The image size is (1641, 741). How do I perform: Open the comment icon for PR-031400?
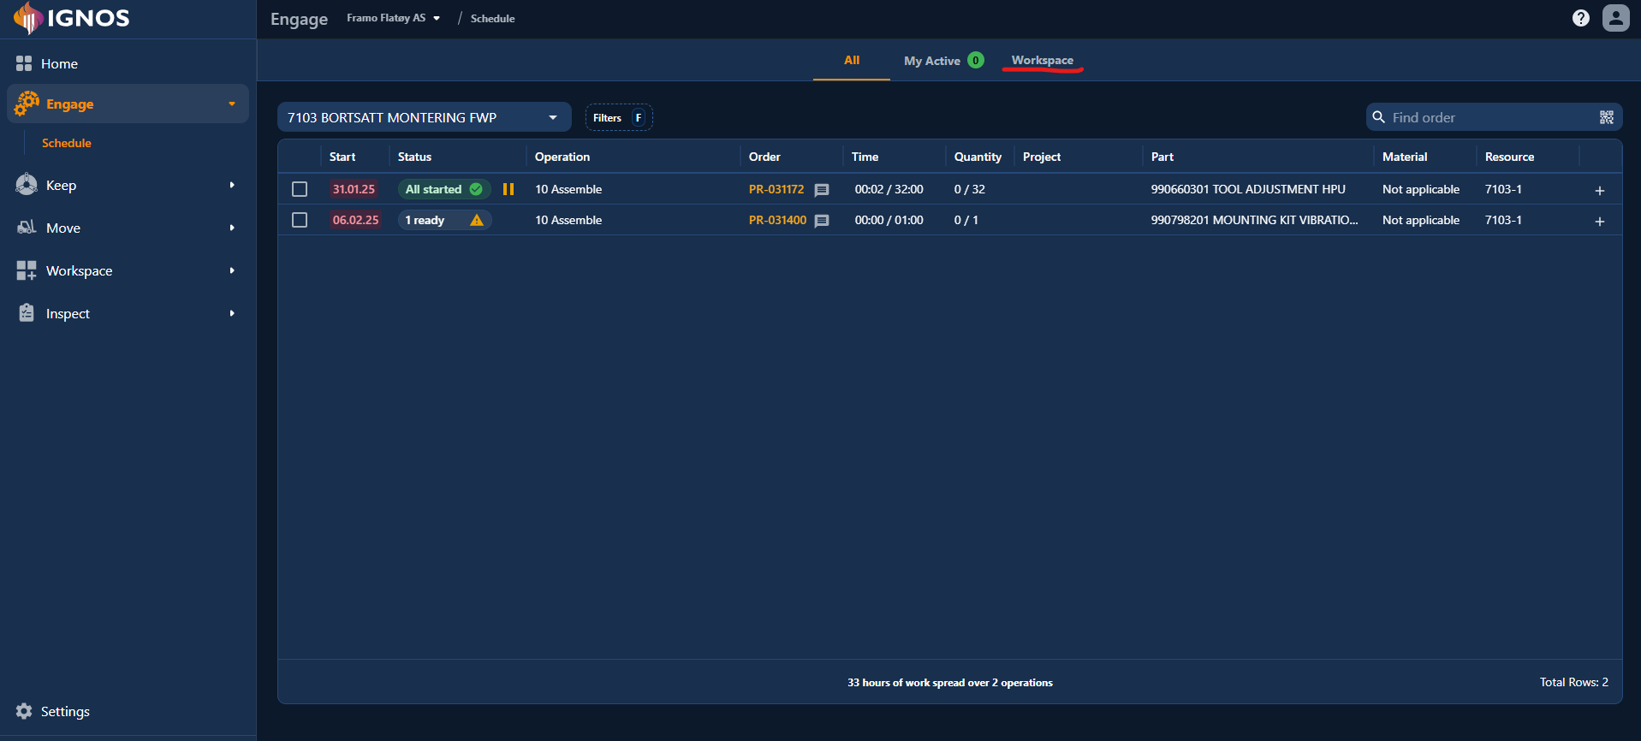coord(822,221)
